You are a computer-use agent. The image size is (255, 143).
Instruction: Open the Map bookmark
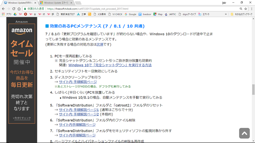(158, 14)
